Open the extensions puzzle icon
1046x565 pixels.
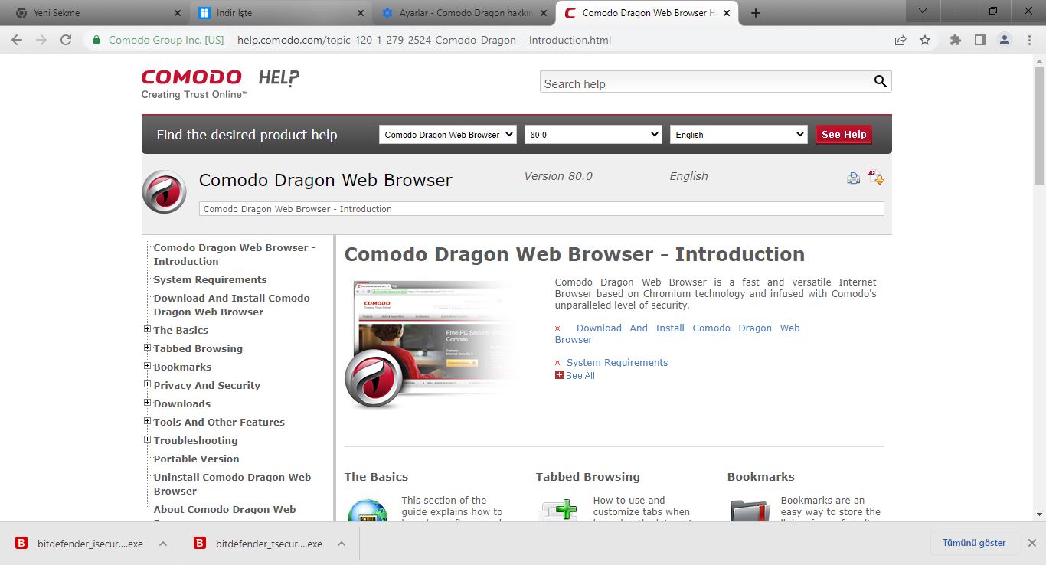(x=955, y=40)
